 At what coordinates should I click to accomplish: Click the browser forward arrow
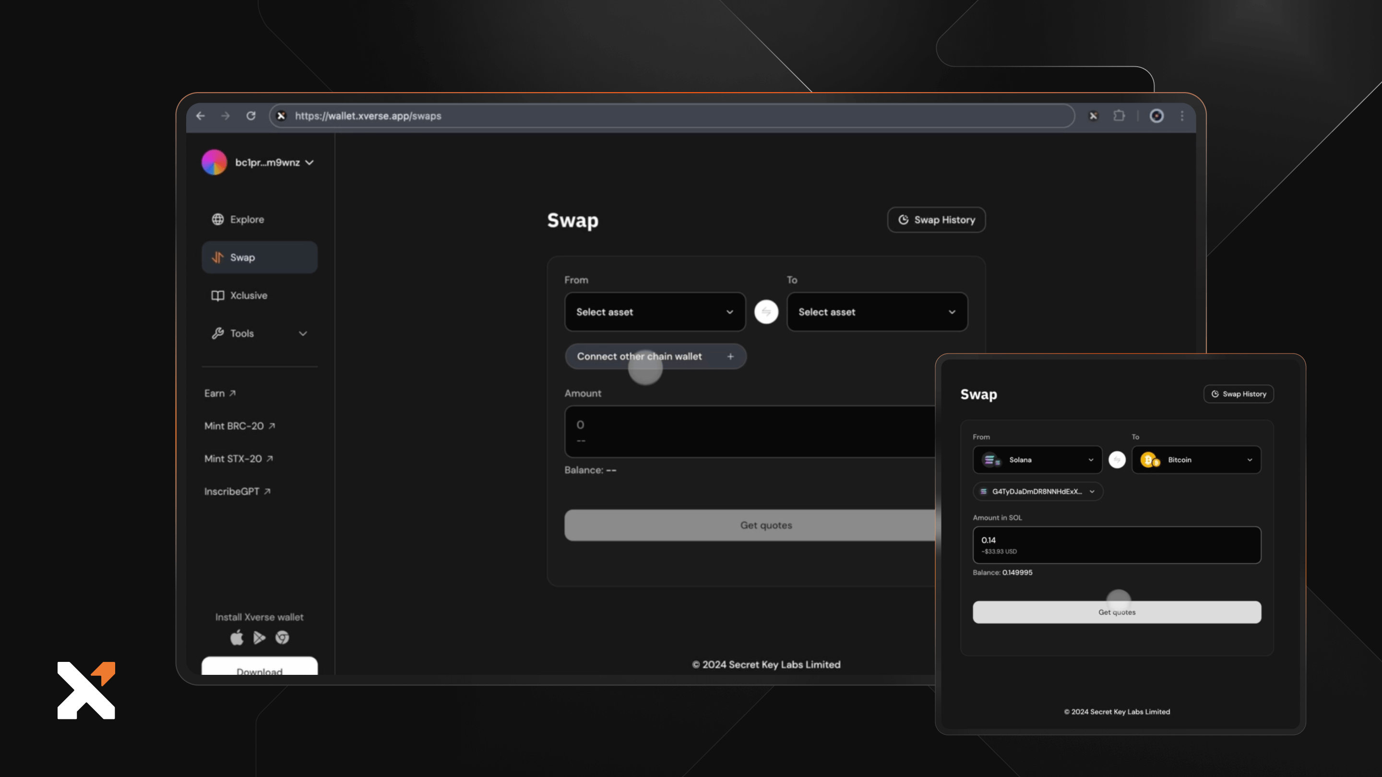click(x=226, y=116)
